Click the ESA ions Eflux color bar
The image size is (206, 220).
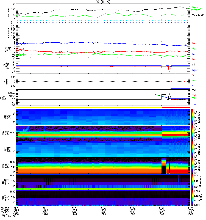(x=192, y=133)
